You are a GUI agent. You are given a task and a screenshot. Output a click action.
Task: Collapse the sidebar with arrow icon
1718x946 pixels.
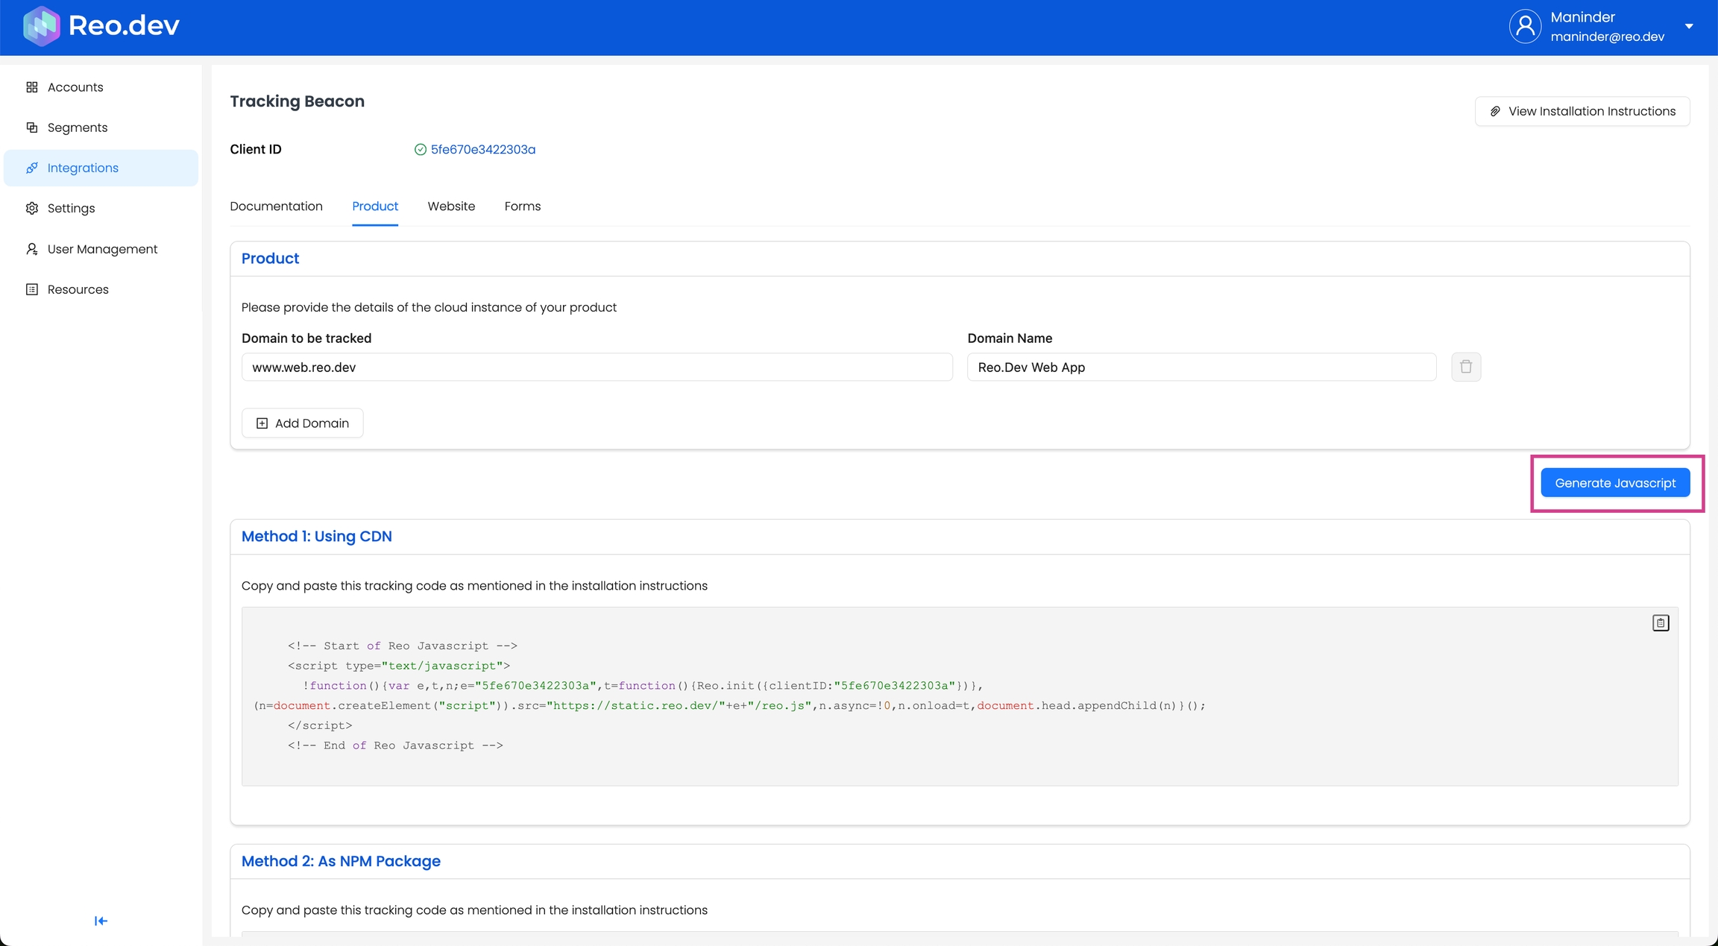101,921
